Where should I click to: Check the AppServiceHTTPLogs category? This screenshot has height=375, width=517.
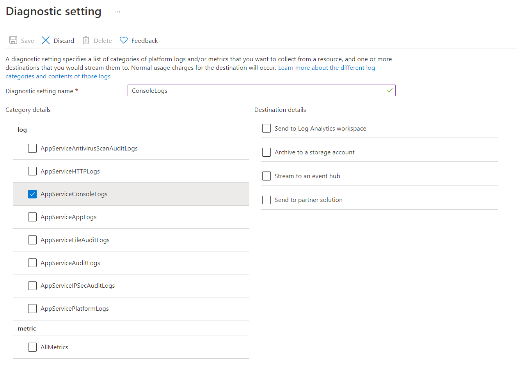click(x=32, y=172)
